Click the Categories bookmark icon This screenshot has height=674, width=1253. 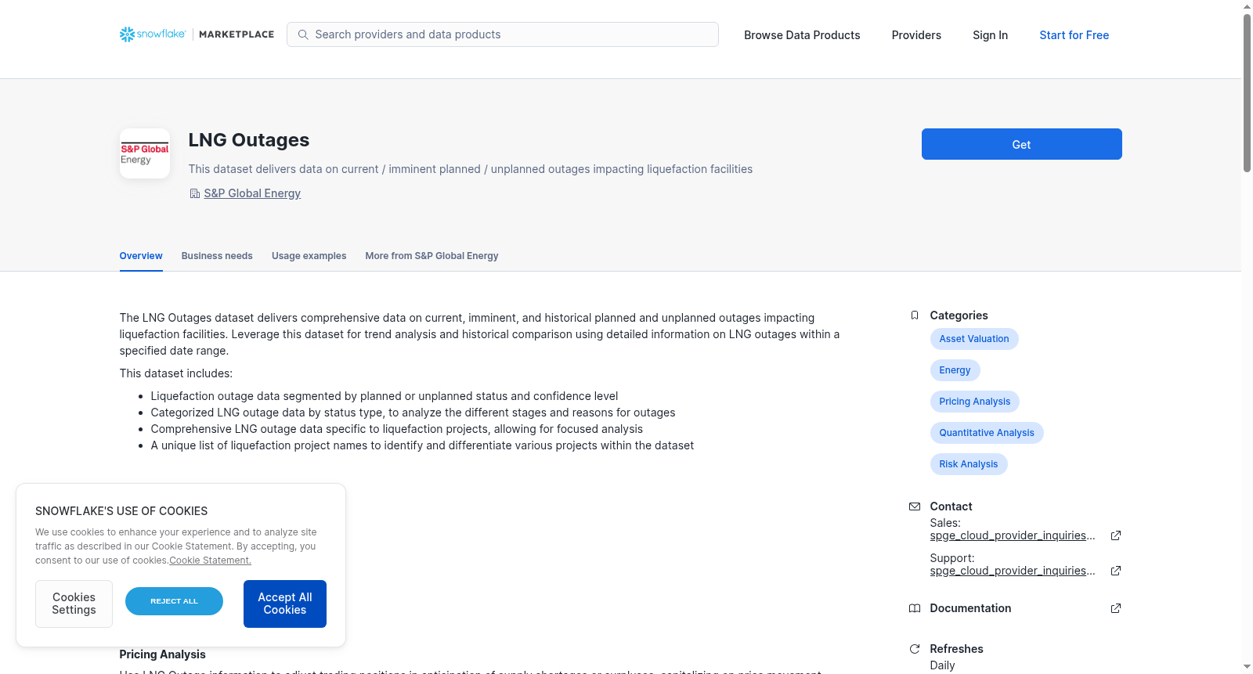(x=915, y=315)
